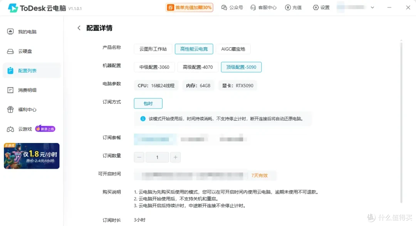Select the first blurred subscription plan
The image size is (416, 226).
[x=155, y=139]
